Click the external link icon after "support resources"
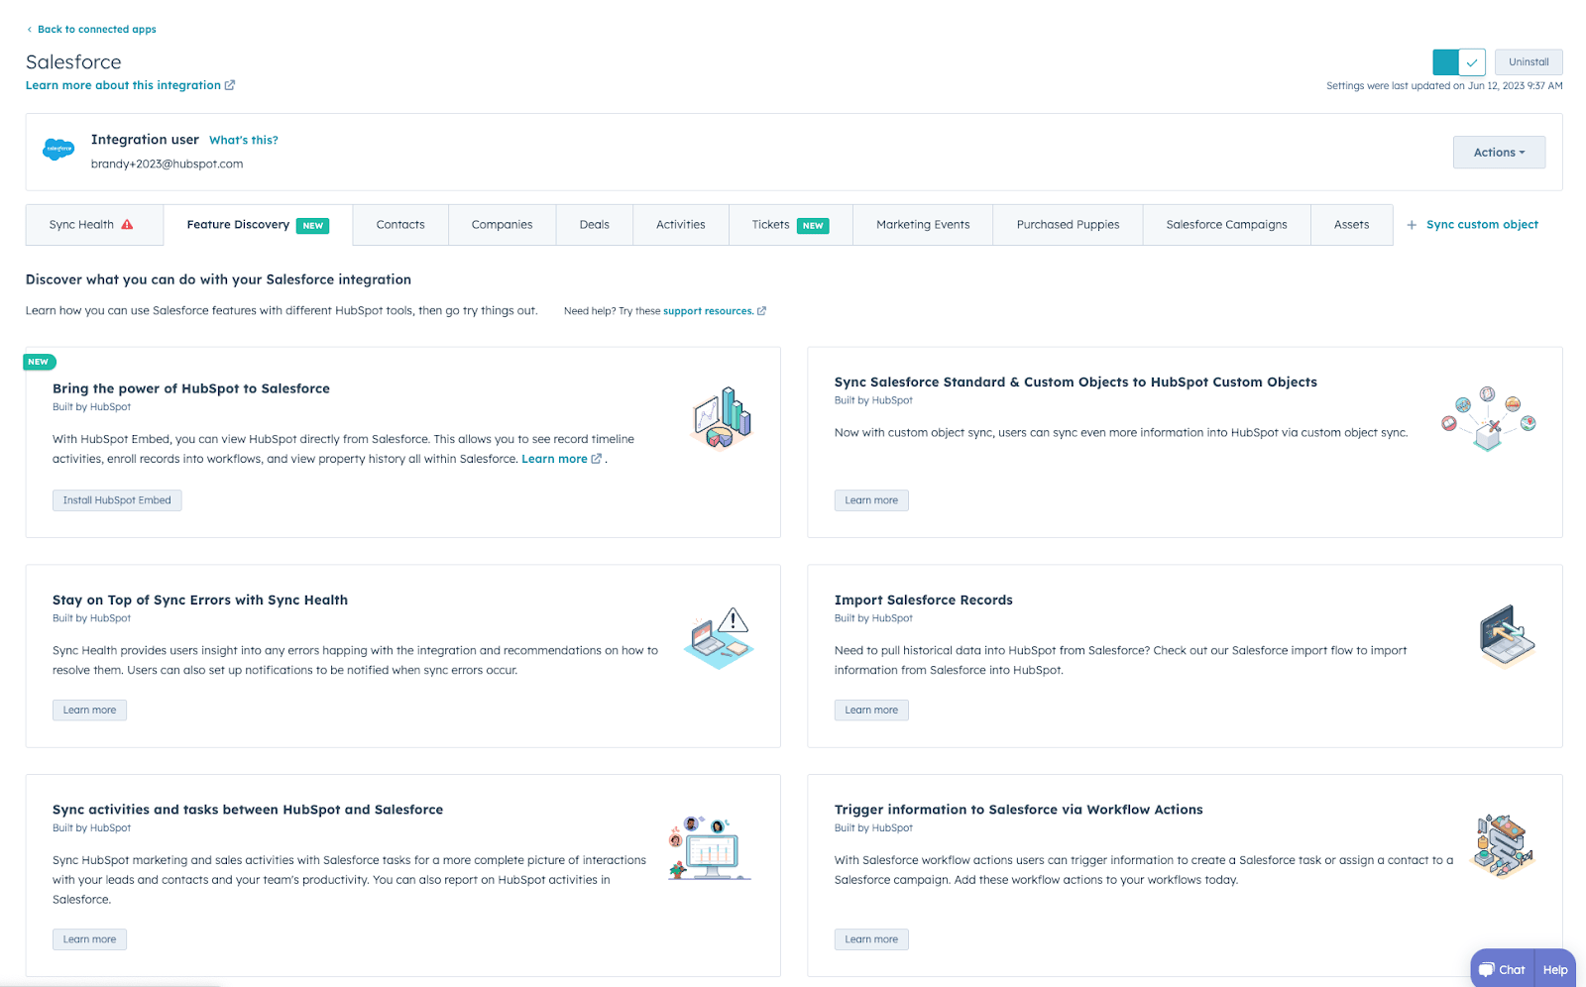Image resolution: width=1586 pixels, height=987 pixels. pyautogui.click(x=760, y=310)
